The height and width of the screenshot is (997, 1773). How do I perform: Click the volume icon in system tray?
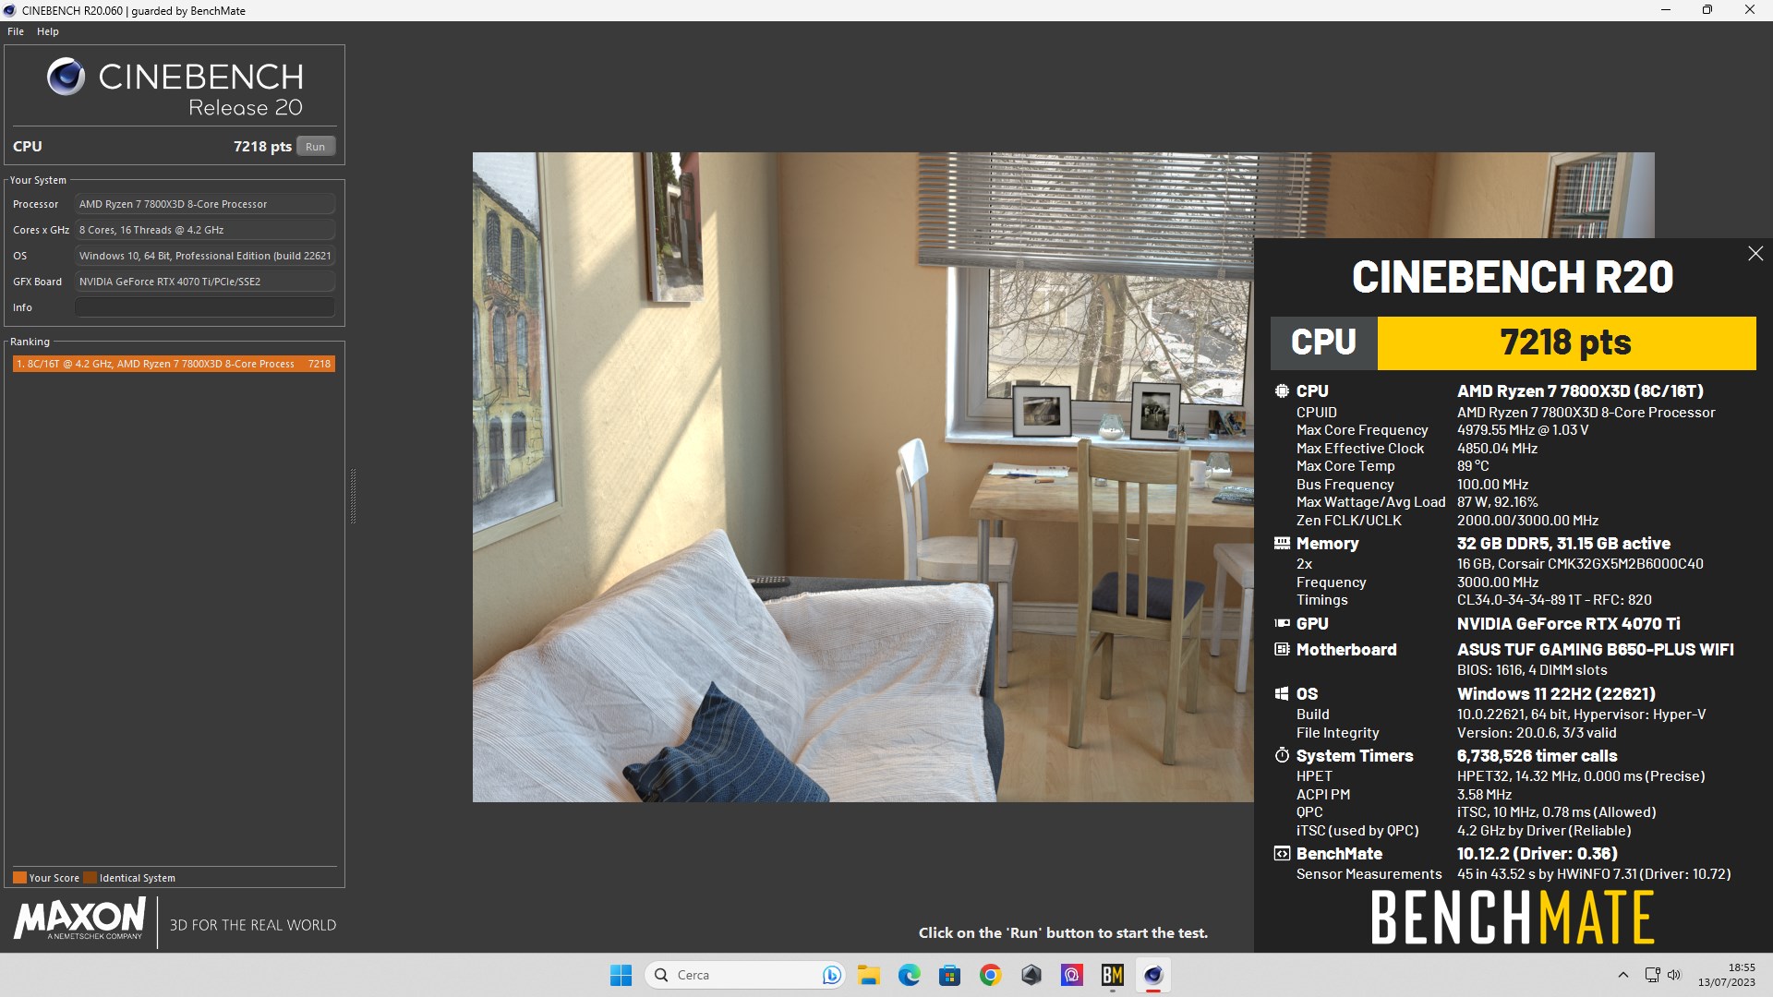(1674, 975)
